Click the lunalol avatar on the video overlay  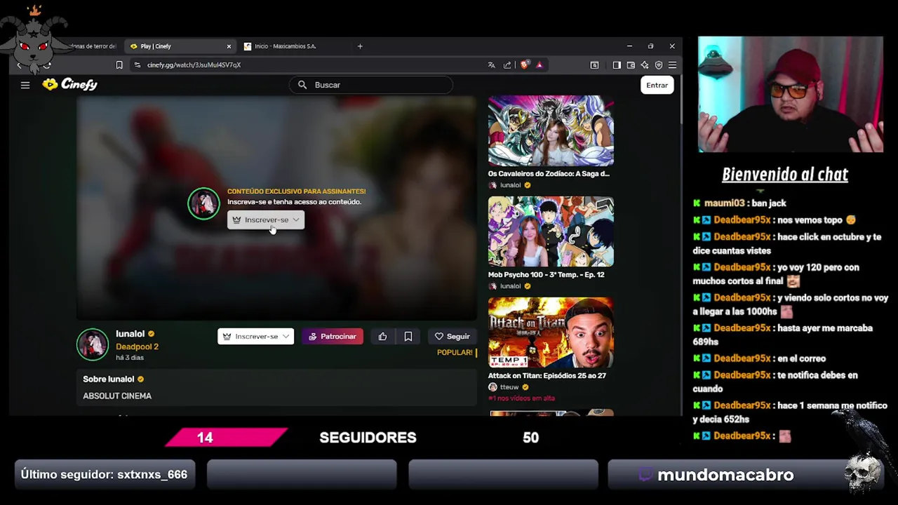(x=203, y=203)
